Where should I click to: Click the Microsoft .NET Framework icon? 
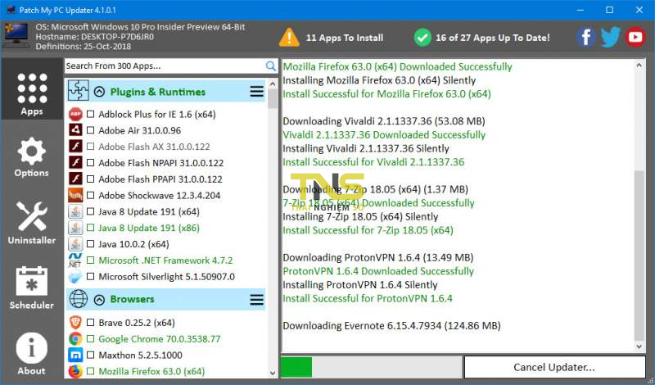75,260
